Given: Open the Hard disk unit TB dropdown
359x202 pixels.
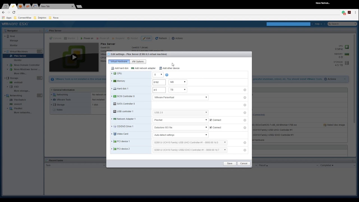Looking at the screenshot, I should tap(178, 90).
